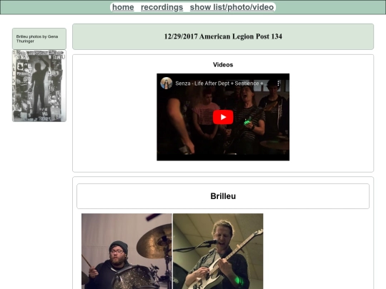Click the Brilleu section heading
The width and height of the screenshot is (386, 289).
[223, 196]
